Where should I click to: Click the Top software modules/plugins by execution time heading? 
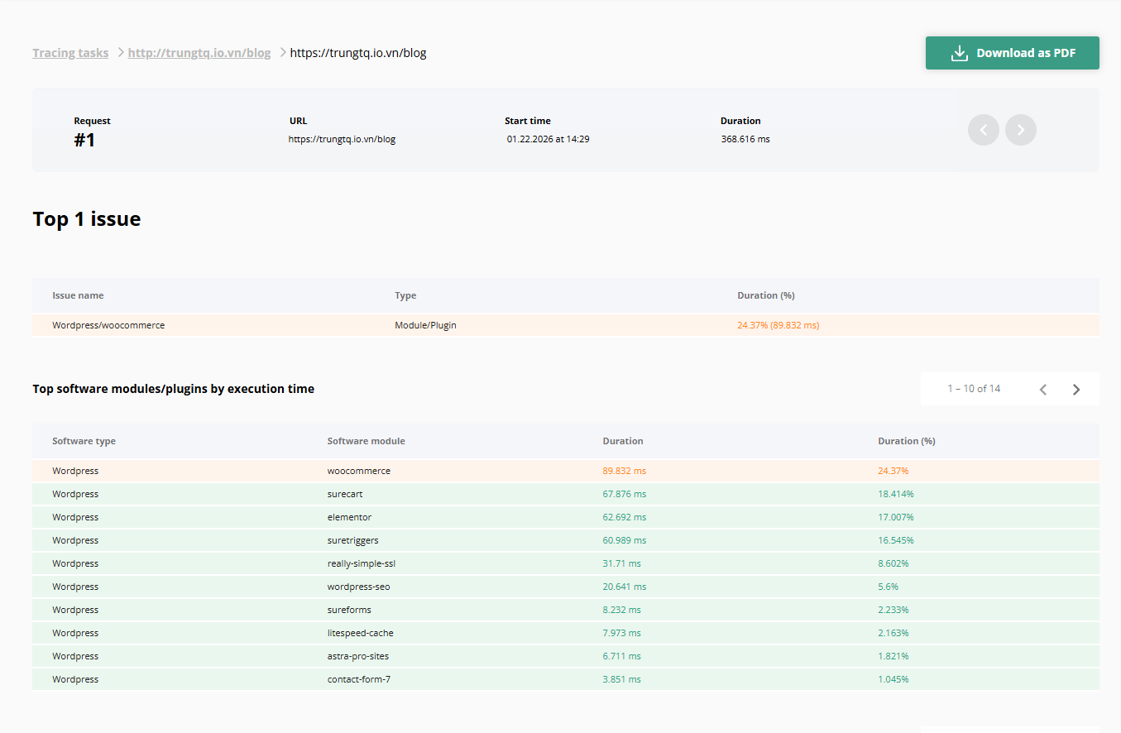pos(174,389)
